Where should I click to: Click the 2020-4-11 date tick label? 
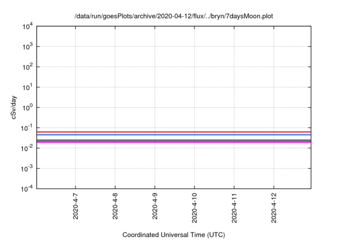pyautogui.click(x=234, y=208)
